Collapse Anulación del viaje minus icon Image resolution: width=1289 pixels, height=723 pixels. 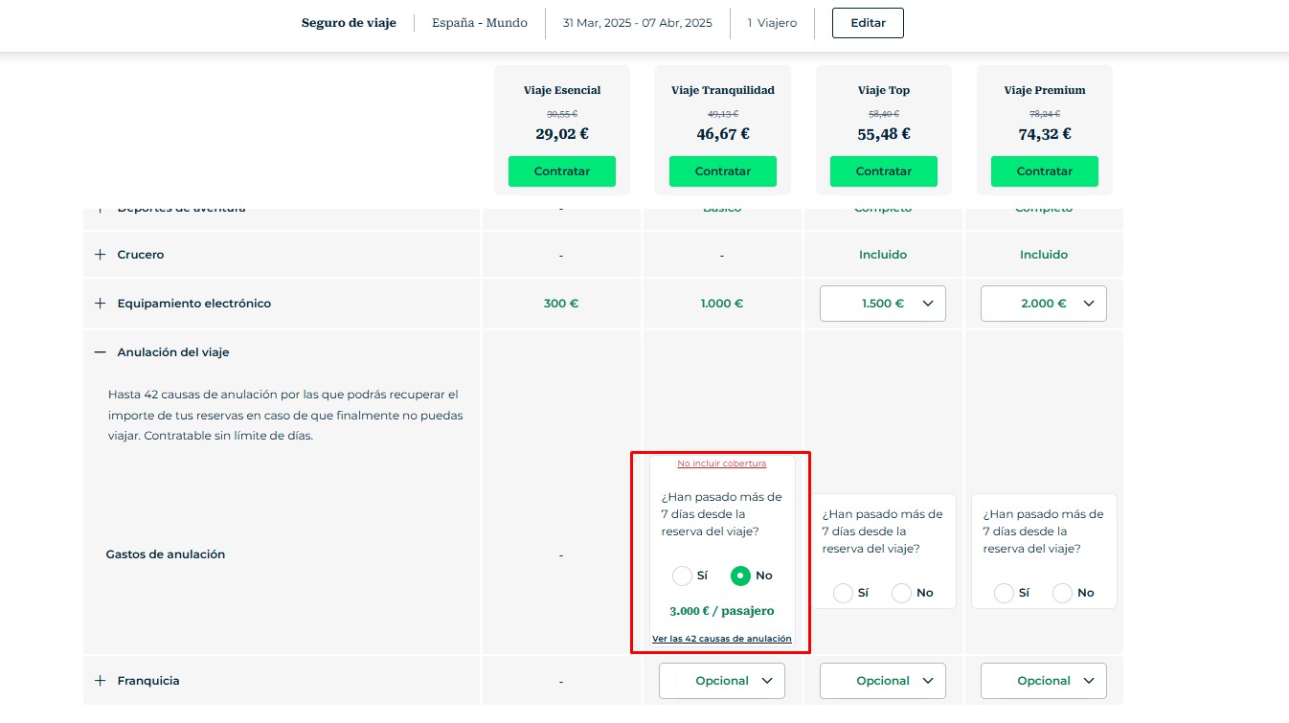100,352
